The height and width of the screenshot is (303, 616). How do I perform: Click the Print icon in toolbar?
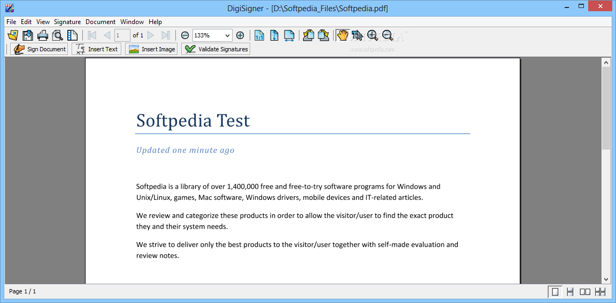(42, 35)
